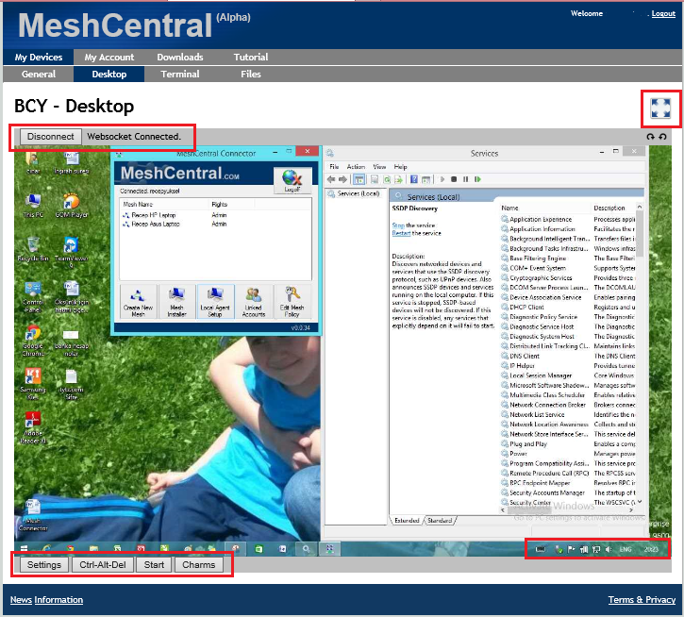Click the Logout link
This screenshot has height=617, width=684.
point(663,13)
